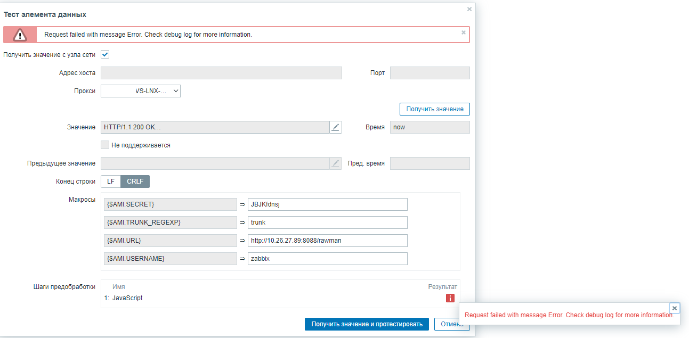This screenshot has height=338, width=689.
Task: Click the warning triangle icon in error banner
Action: 20,35
